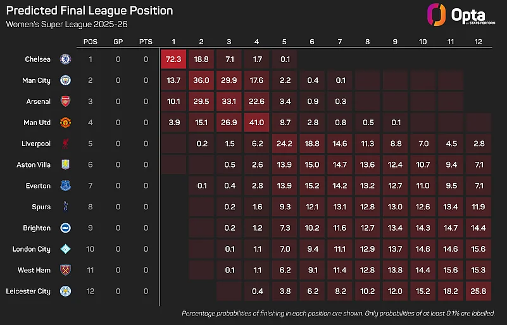Select the Everton club crest
507x325 pixels.
[x=66, y=185]
